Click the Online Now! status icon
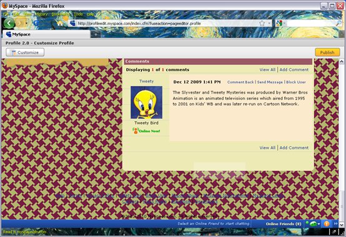Image resolution: width=346 pixels, height=237 pixels. (146, 131)
